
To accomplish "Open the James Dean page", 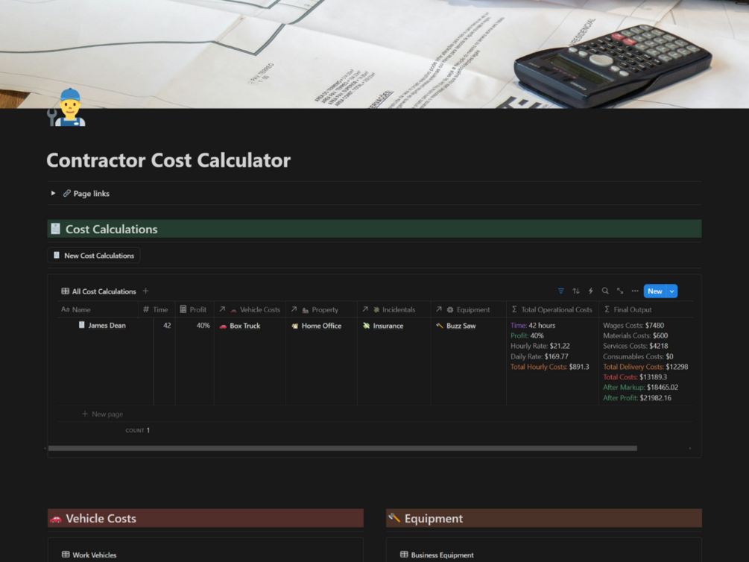I will pos(107,326).
